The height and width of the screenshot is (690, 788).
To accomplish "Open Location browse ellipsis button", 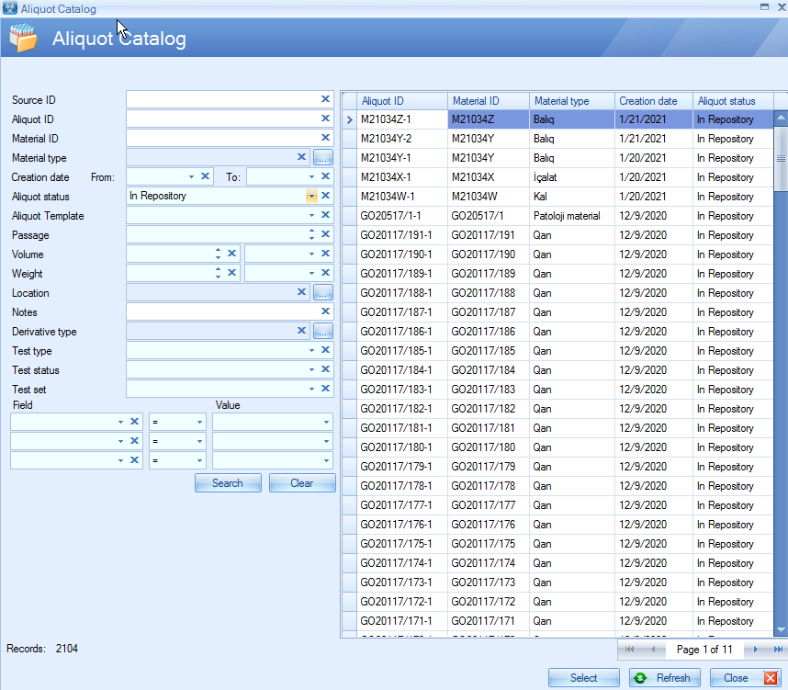I will click(x=322, y=292).
